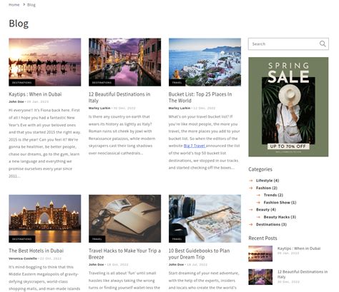Click the Recent Posts sidebar heading
Screen dimensions: 339x292
click(x=262, y=238)
